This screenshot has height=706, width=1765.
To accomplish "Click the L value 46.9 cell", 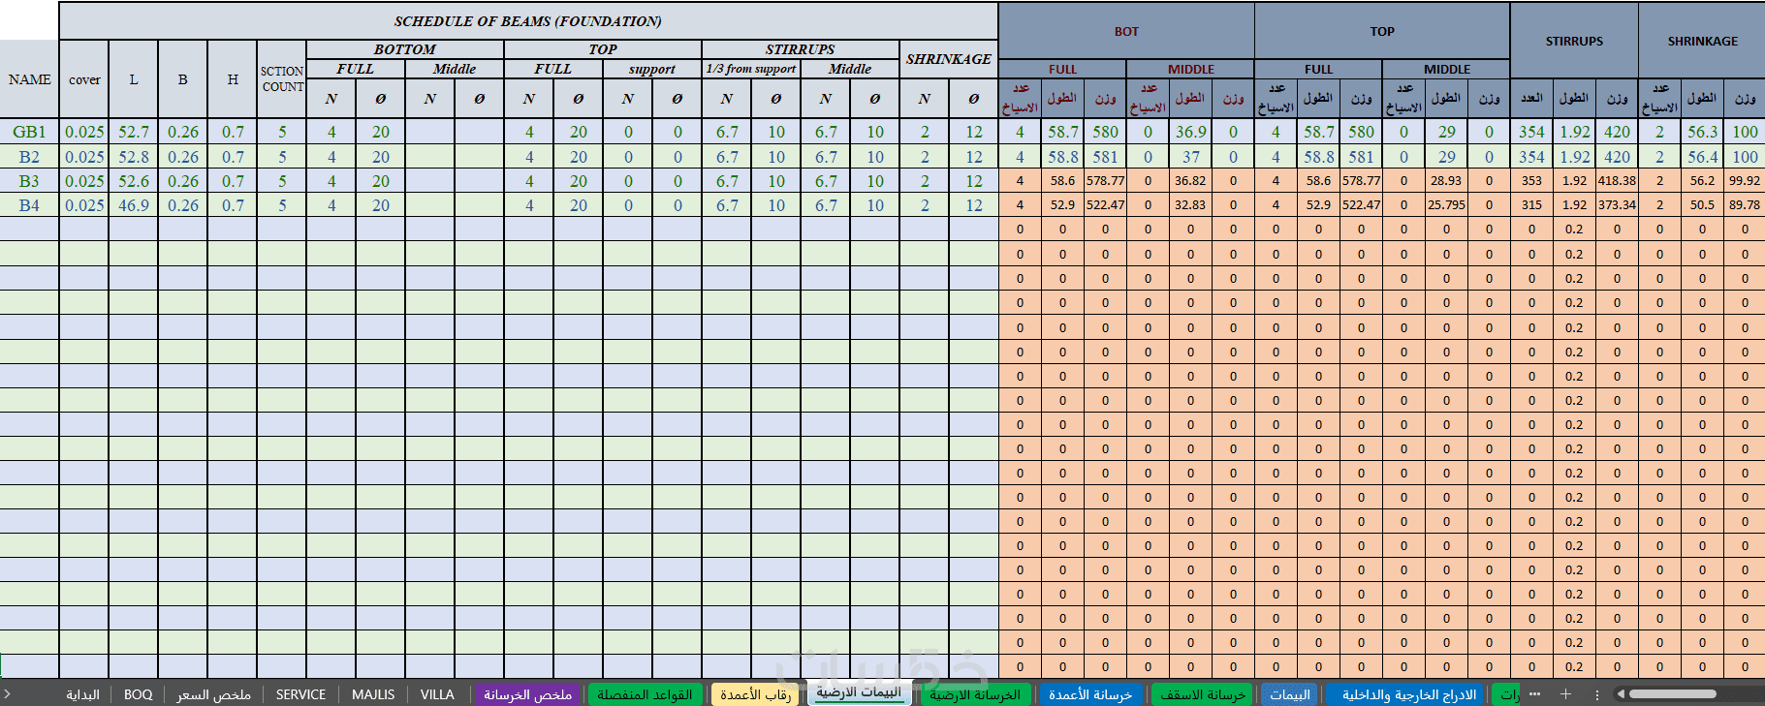I will pyautogui.click(x=134, y=204).
